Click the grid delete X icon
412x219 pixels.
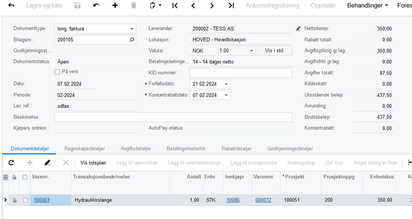(66, 163)
